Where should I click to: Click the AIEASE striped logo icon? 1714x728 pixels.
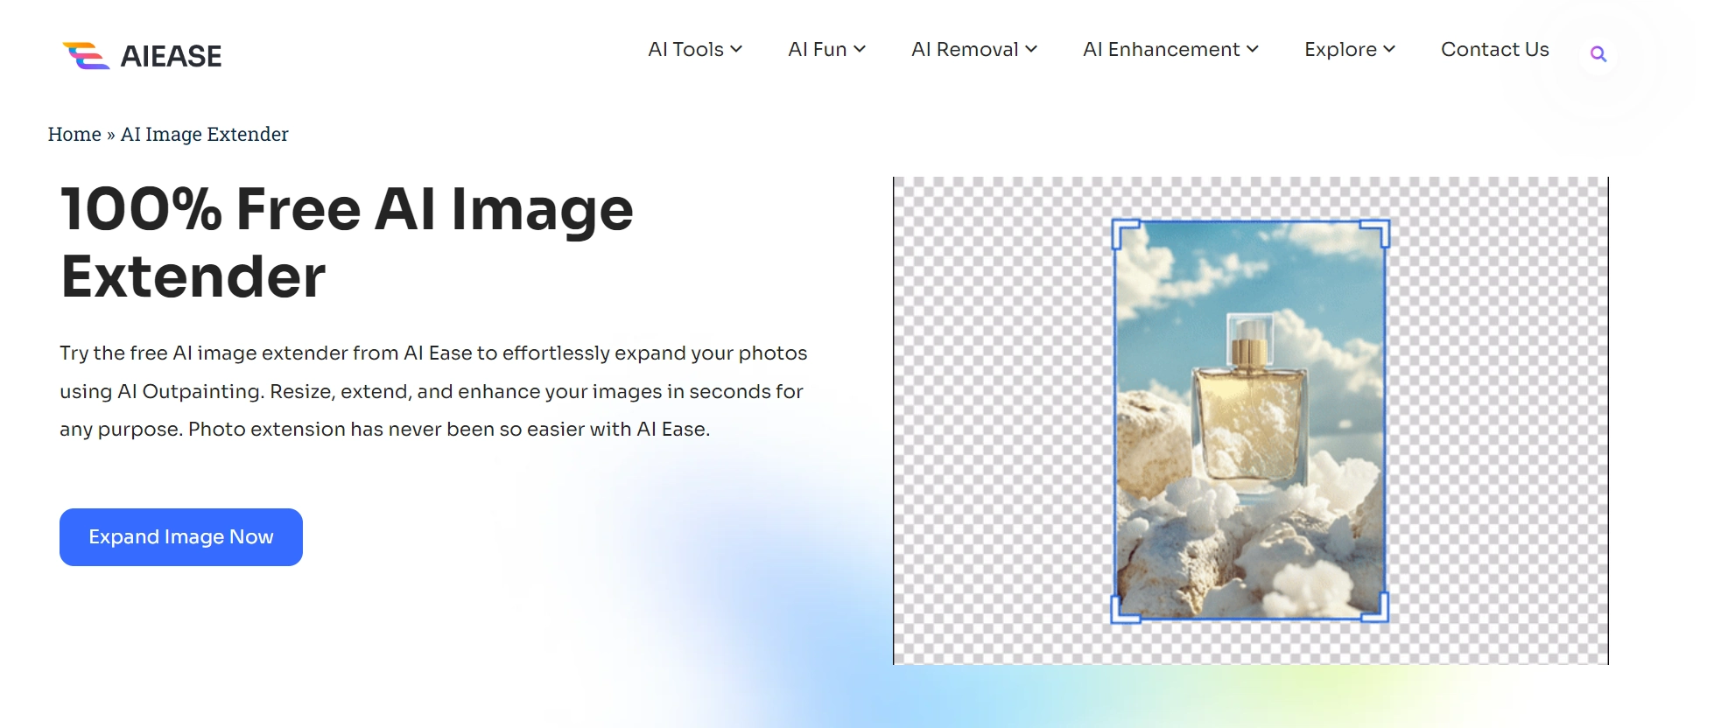coord(86,56)
